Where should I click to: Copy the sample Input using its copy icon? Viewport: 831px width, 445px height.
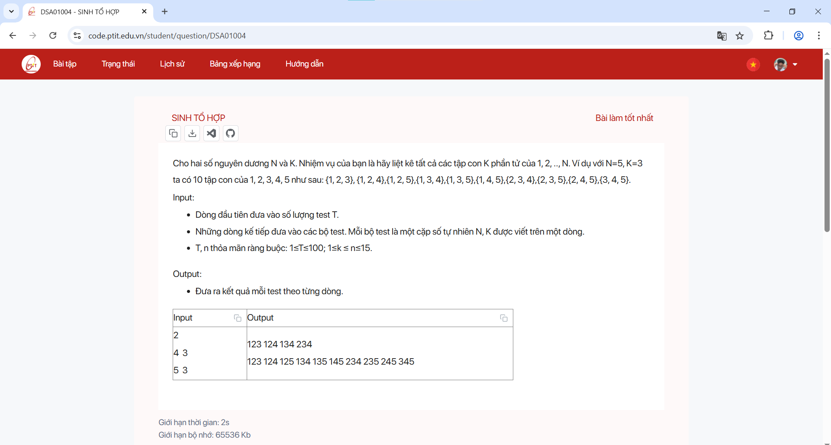pos(238,318)
